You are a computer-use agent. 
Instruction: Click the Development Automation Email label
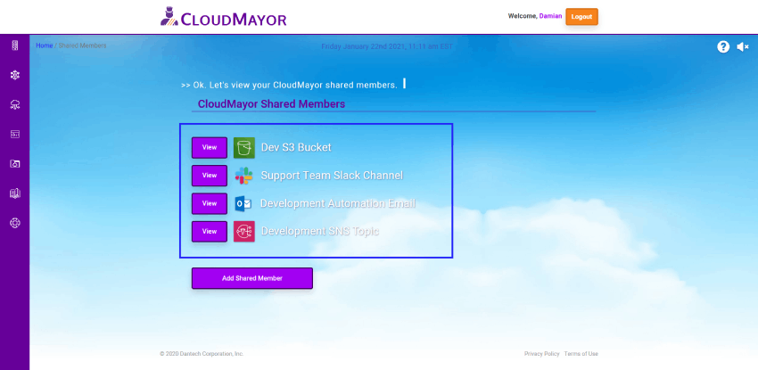[x=338, y=203]
